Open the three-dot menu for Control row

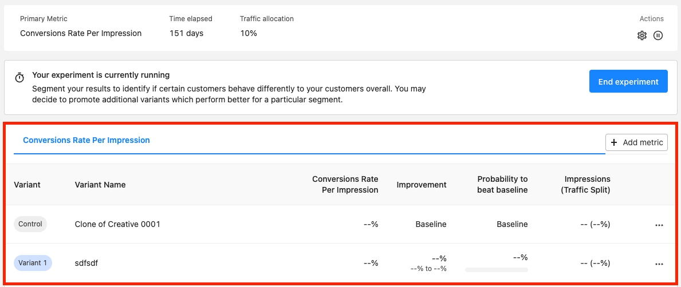(659, 225)
